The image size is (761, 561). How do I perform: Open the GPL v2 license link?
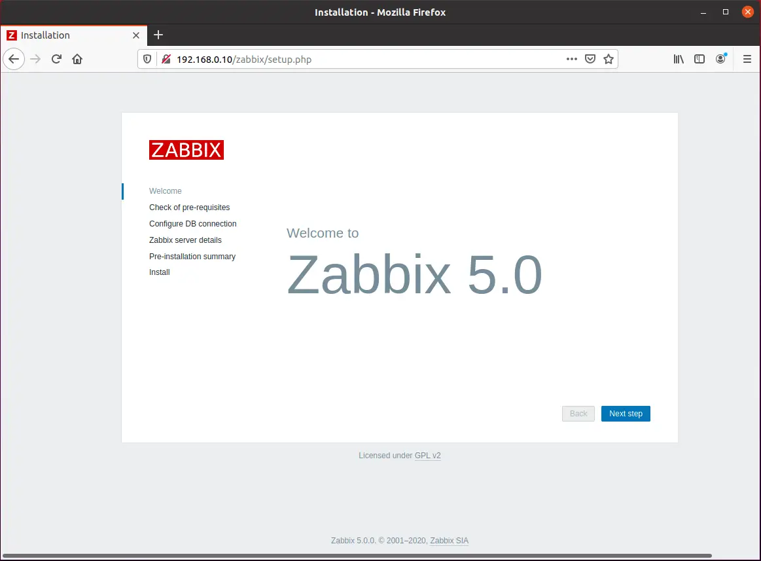(427, 456)
